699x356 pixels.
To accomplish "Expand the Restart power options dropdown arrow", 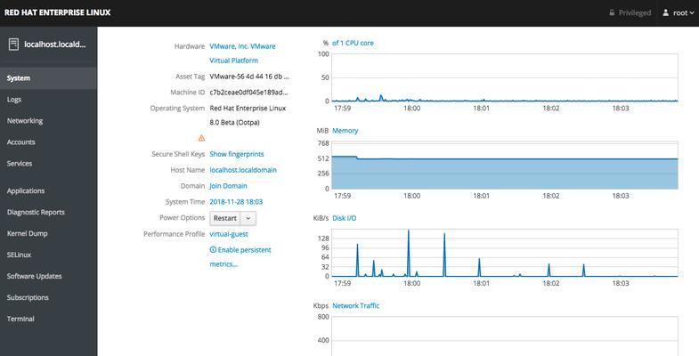I will (248, 218).
